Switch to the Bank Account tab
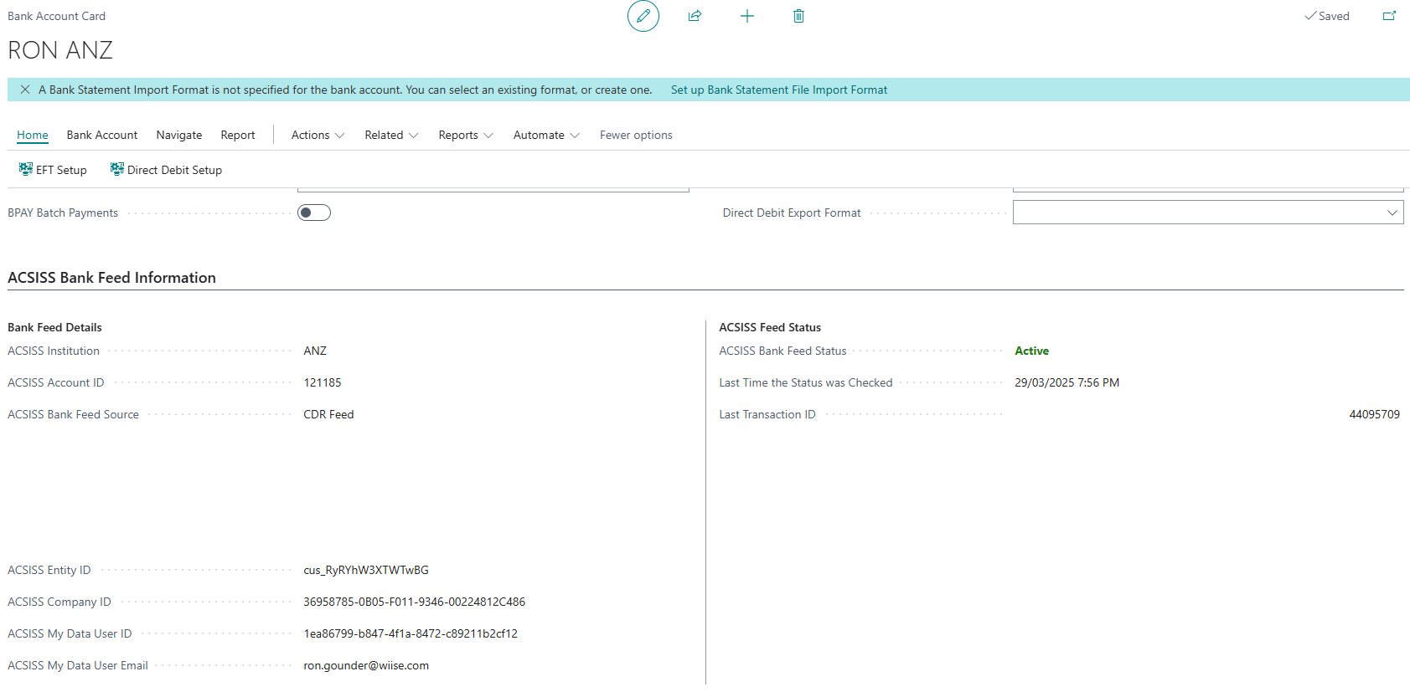The image size is (1410, 692). [102, 135]
